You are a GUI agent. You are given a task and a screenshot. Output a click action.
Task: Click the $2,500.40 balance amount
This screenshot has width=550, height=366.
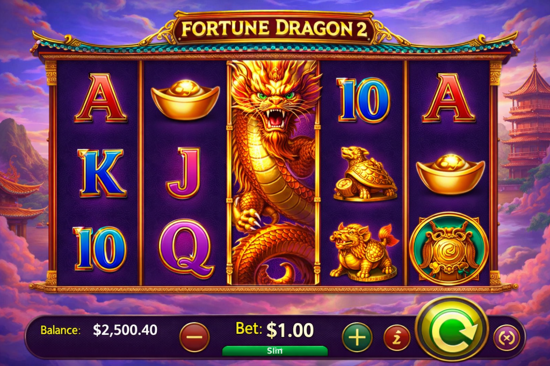click(x=125, y=330)
